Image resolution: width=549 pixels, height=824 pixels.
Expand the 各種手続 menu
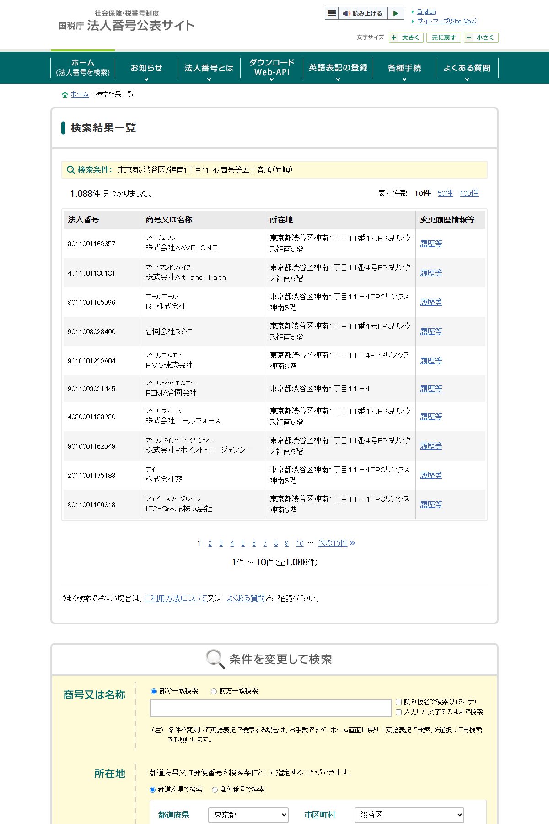pyautogui.click(x=404, y=68)
